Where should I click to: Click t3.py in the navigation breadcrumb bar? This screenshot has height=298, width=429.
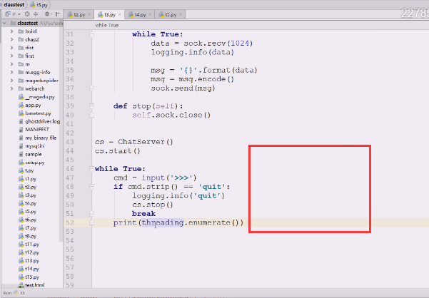(39, 5)
